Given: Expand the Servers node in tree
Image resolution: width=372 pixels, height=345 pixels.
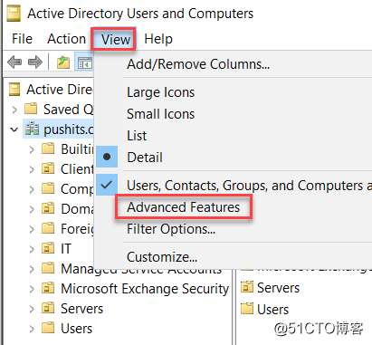Looking at the screenshot, I should [x=32, y=309].
